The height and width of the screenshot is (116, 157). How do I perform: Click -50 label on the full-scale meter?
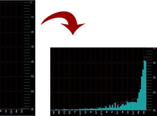pyautogui.click(x=32, y=77)
